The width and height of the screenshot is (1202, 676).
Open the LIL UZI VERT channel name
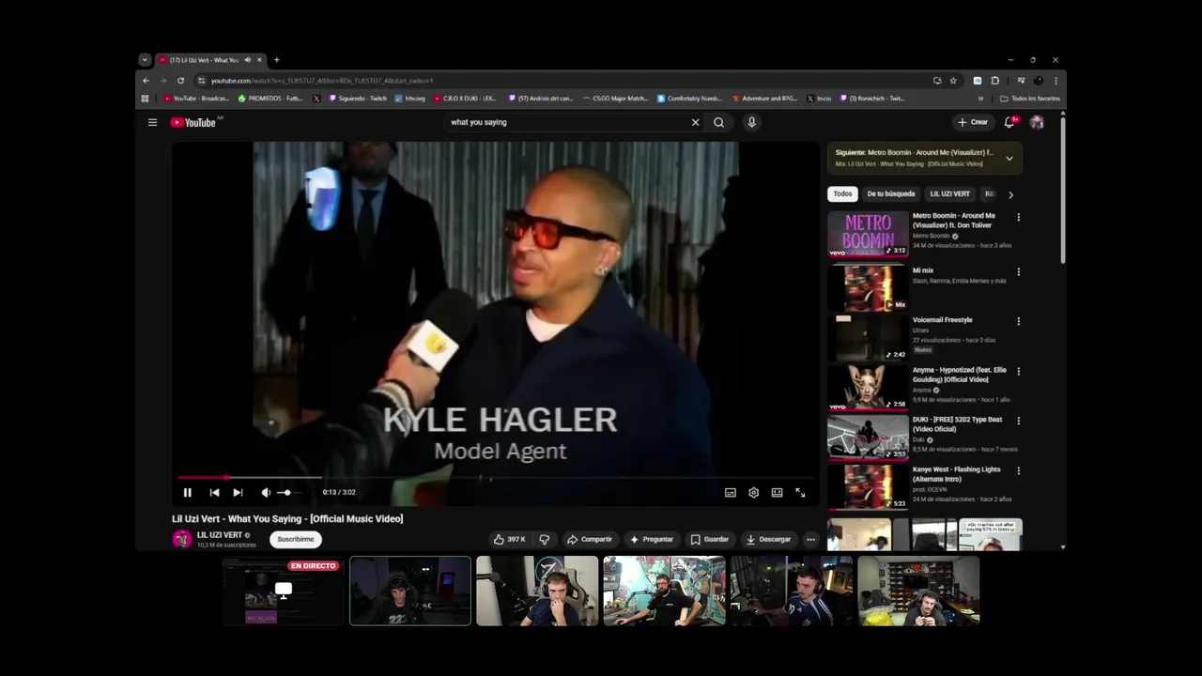[x=220, y=535]
